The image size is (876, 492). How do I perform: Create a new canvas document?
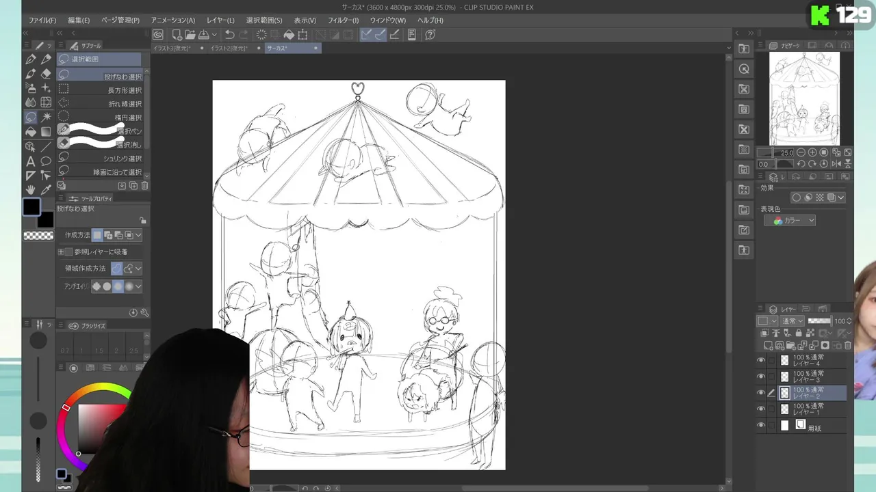(177, 34)
